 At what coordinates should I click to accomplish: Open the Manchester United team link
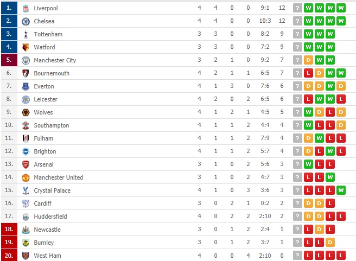tap(58, 177)
